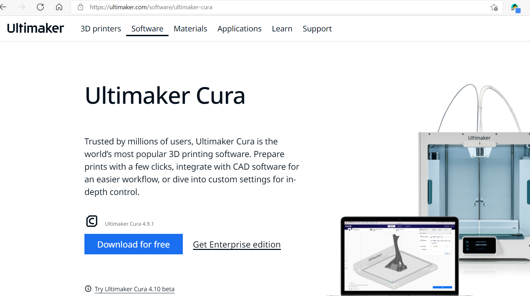This screenshot has width=530, height=296.
Task: Go to browser home page icon
Action: click(59, 7)
